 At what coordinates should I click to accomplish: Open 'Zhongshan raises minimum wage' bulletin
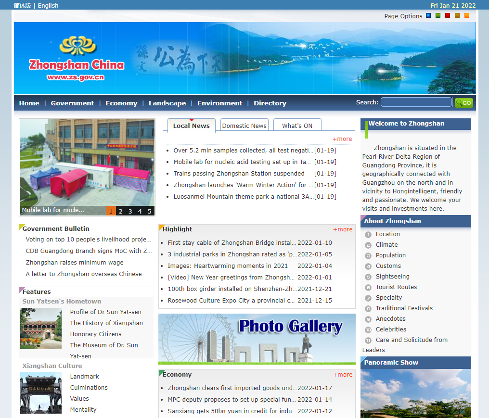[x=75, y=263]
